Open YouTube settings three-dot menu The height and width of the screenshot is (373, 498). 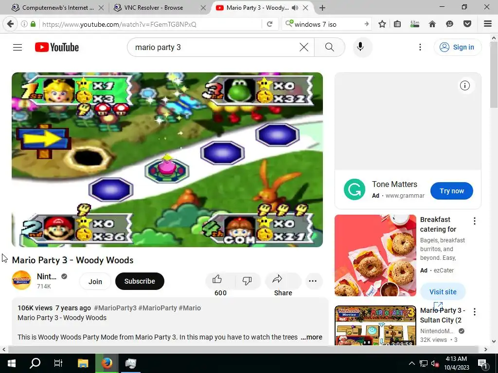tap(420, 47)
